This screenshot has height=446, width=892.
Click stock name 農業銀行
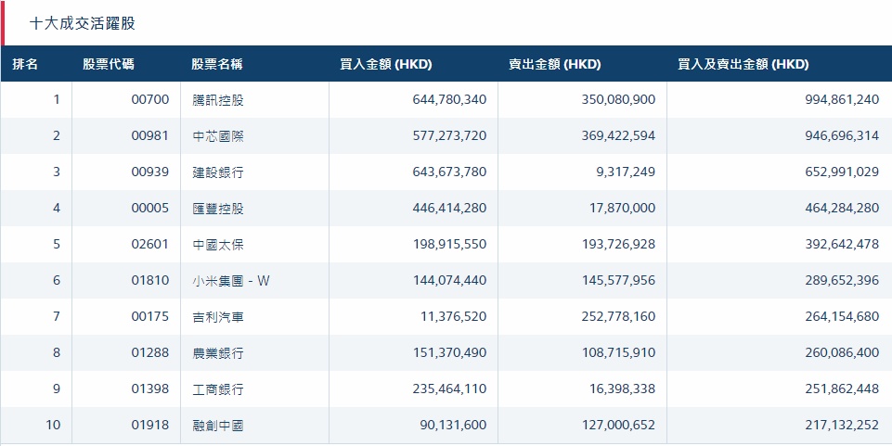pos(218,353)
